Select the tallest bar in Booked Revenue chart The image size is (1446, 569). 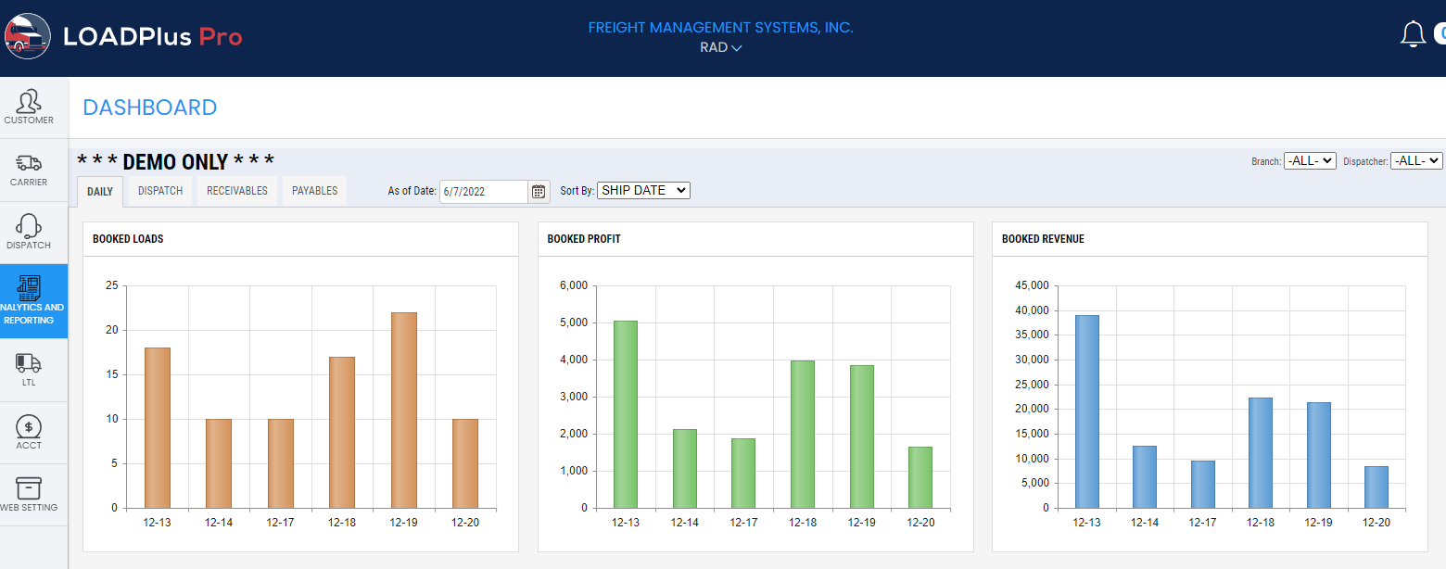[x=1086, y=411]
